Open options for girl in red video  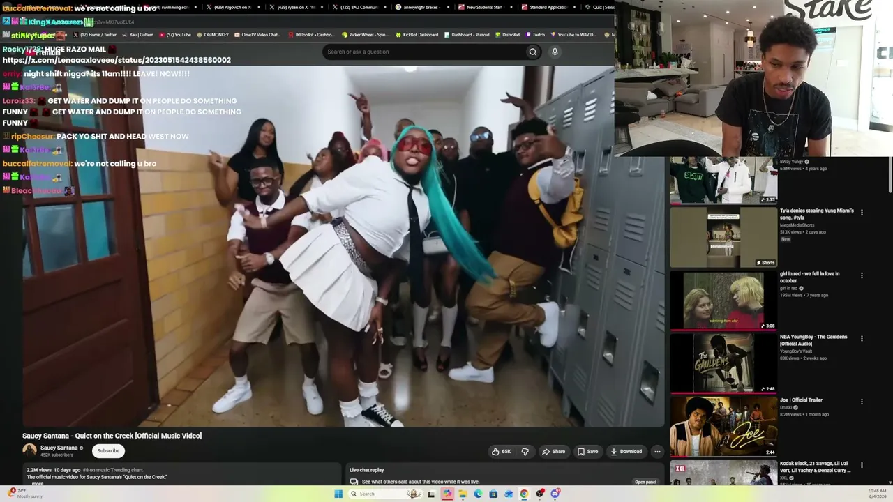click(x=862, y=275)
